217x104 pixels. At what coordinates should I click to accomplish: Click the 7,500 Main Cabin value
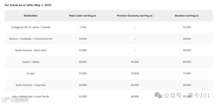tap(83, 27)
